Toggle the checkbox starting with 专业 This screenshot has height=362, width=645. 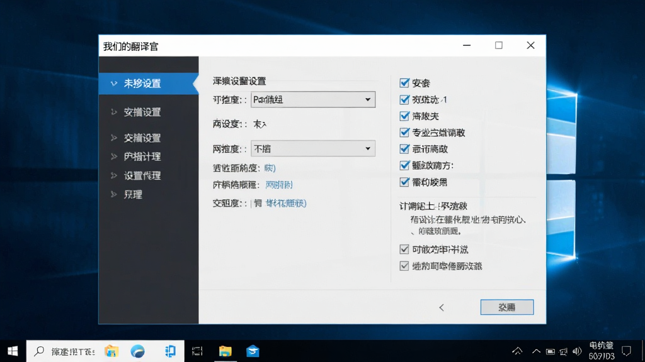coord(404,133)
